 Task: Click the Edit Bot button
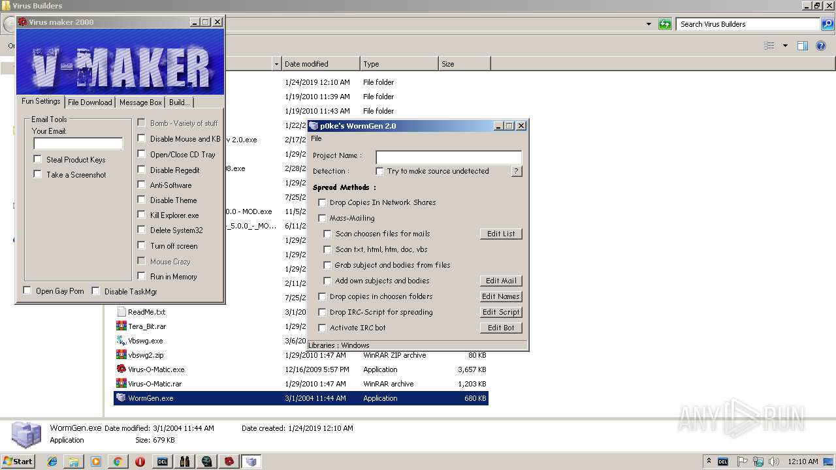pos(501,328)
